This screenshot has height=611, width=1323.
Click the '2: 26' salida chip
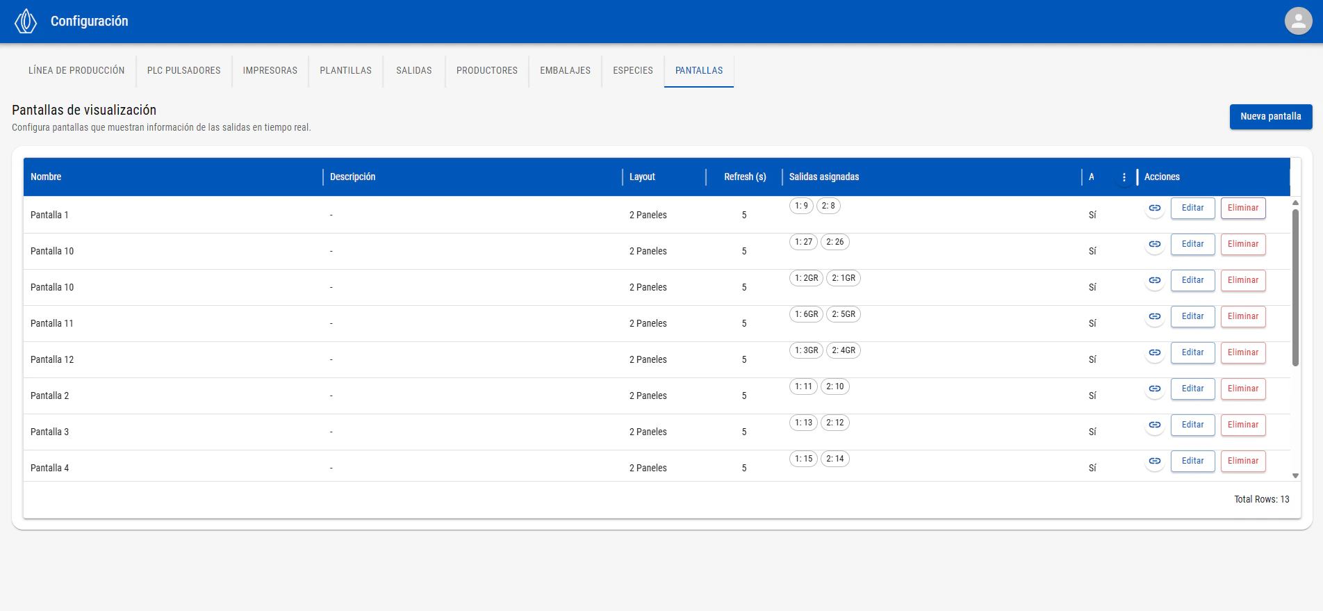pos(835,242)
